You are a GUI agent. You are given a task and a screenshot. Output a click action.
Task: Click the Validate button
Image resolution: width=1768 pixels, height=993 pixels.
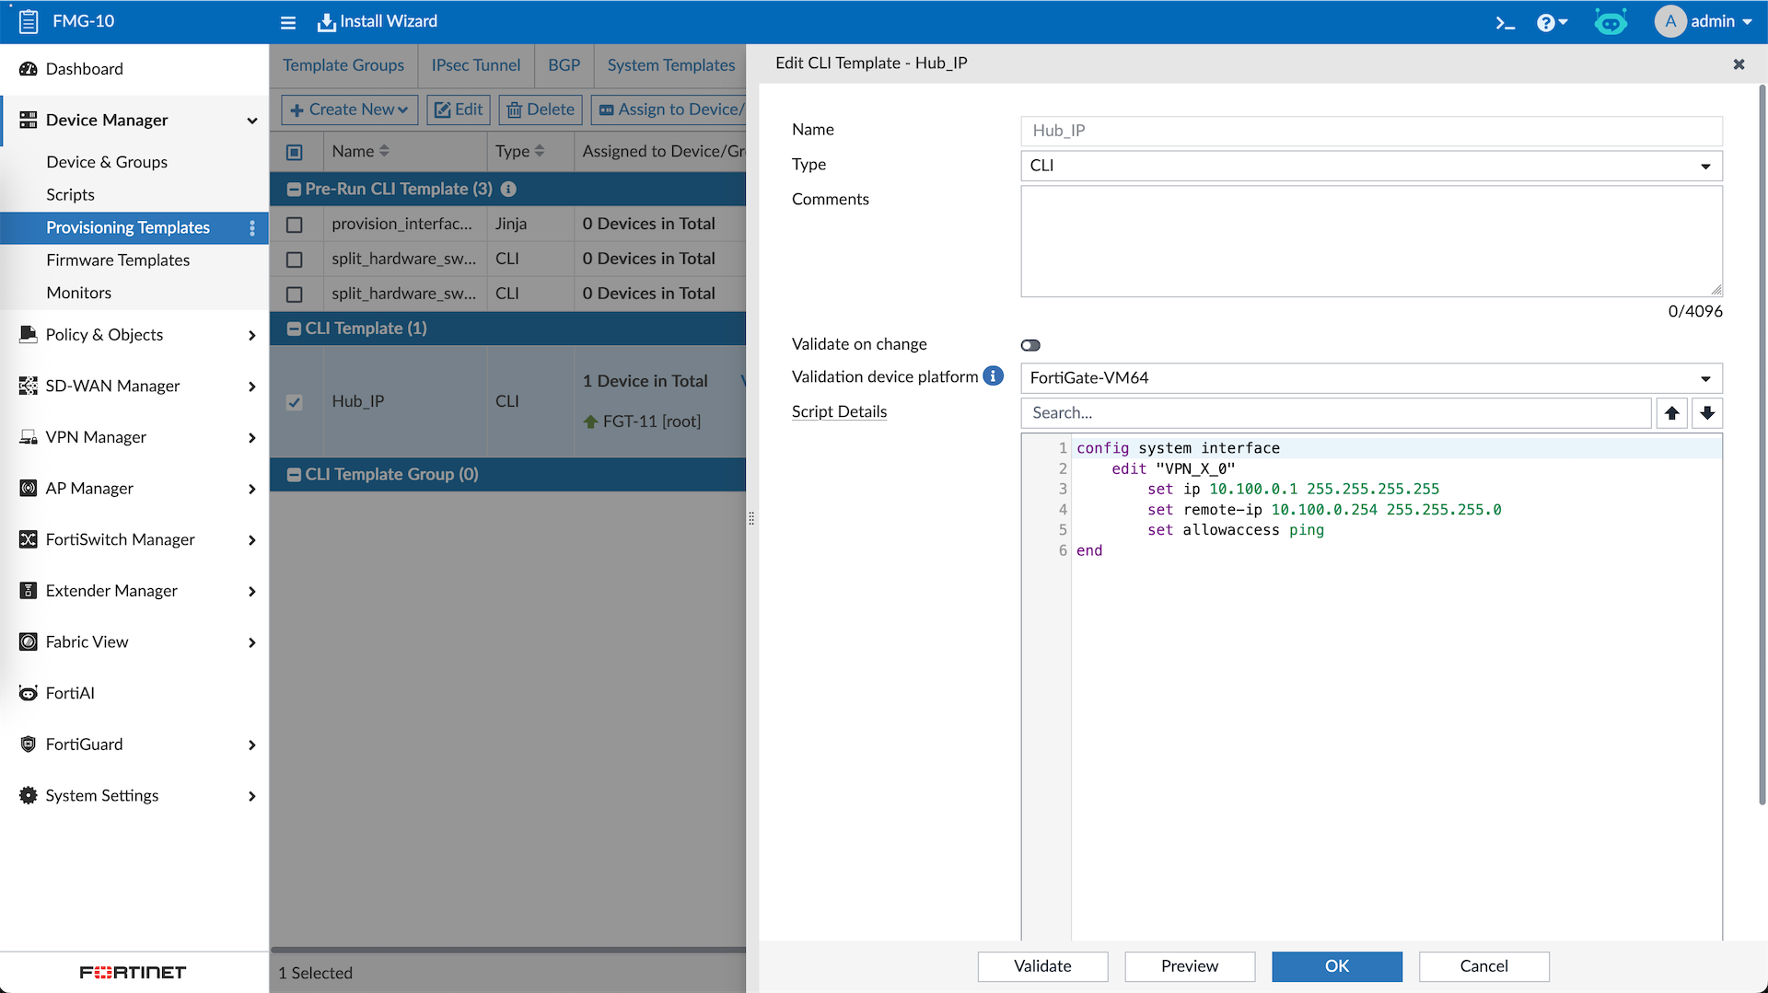pyautogui.click(x=1042, y=966)
